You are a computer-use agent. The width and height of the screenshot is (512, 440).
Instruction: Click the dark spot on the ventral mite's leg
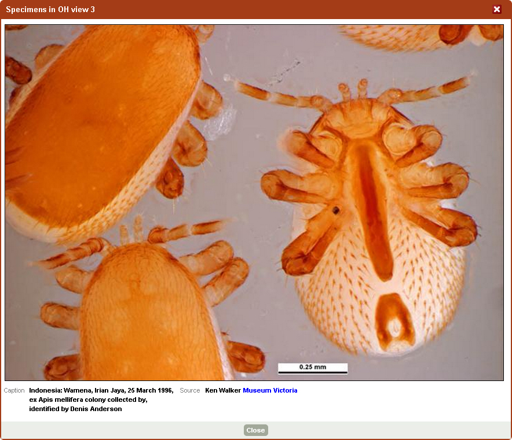pos(335,210)
